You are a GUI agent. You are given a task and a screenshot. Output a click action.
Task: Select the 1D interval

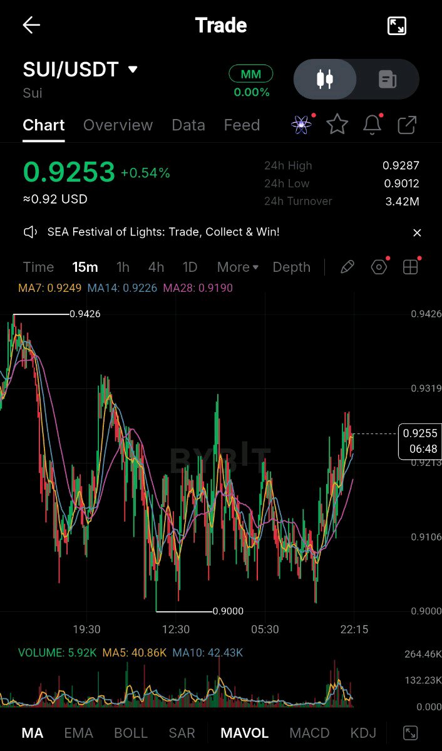click(x=190, y=267)
